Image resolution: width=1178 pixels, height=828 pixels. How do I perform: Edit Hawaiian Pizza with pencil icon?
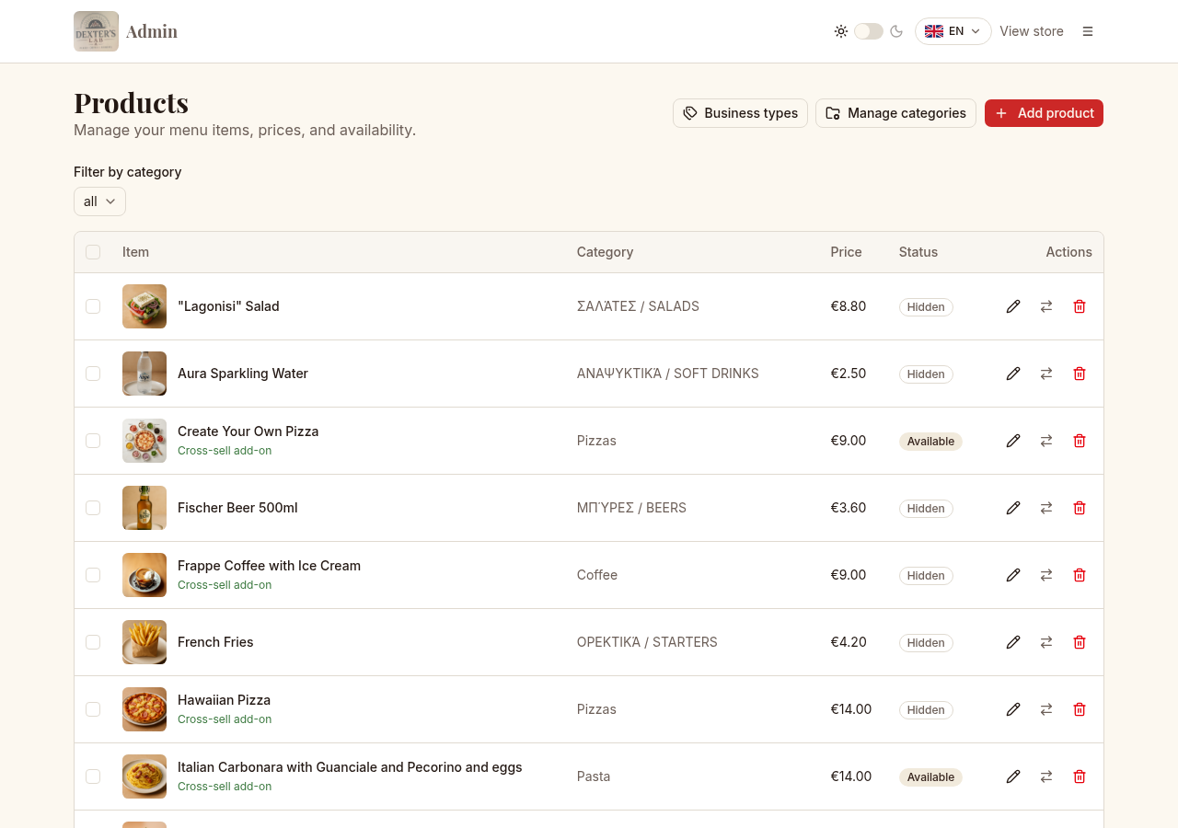click(x=1013, y=709)
